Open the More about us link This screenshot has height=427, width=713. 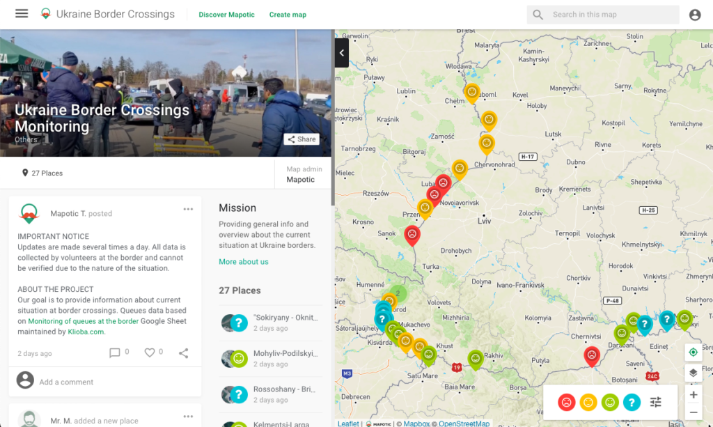click(244, 261)
